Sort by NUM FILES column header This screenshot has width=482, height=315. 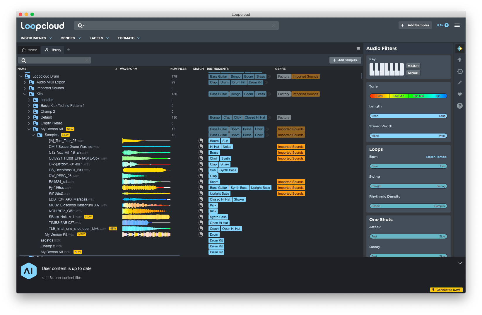tap(178, 69)
